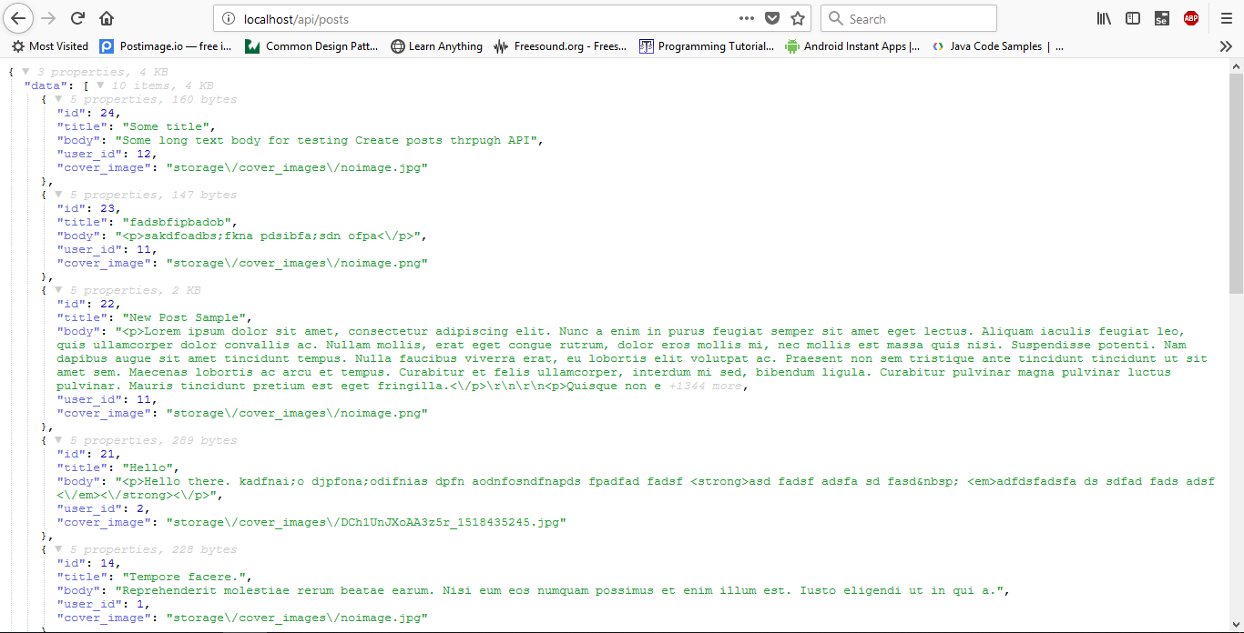The width and height of the screenshot is (1244, 633).
Task: Collapse the "data" array
Action: coord(100,85)
